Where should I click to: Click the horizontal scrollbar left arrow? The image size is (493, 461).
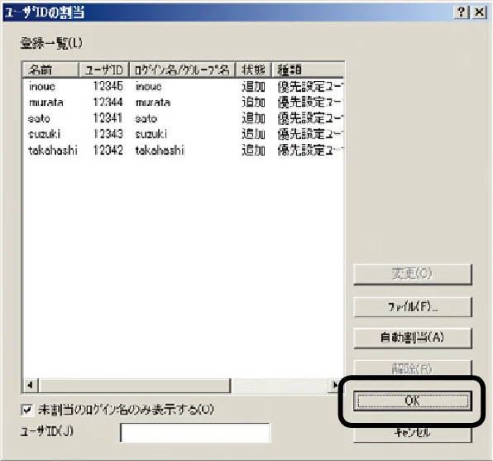click(x=31, y=385)
